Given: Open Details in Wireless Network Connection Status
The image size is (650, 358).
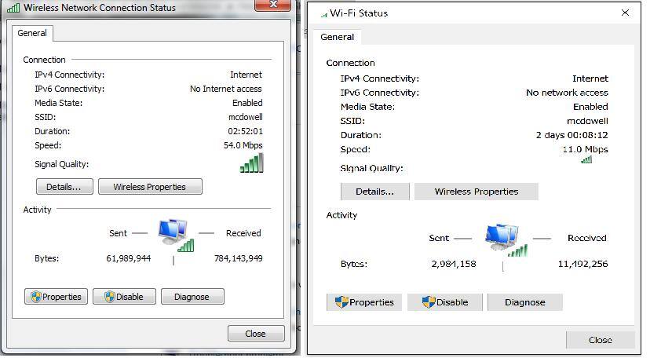Looking at the screenshot, I should tap(64, 187).
